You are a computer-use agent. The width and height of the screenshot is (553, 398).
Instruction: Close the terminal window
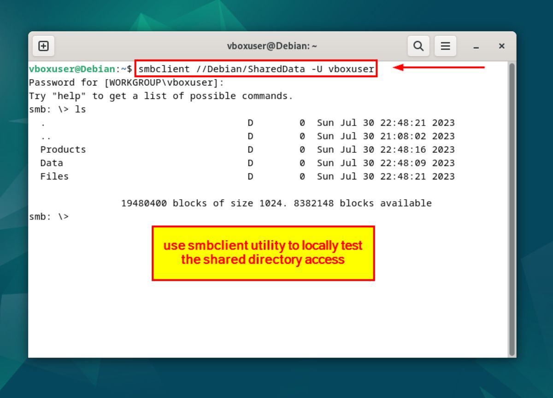(501, 46)
